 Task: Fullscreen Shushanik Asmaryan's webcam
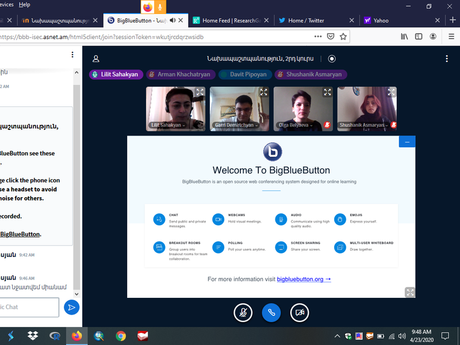[x=391, y=92]
